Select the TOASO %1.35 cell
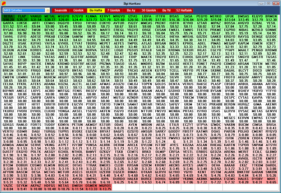281x193 pixels. [119, 65]
